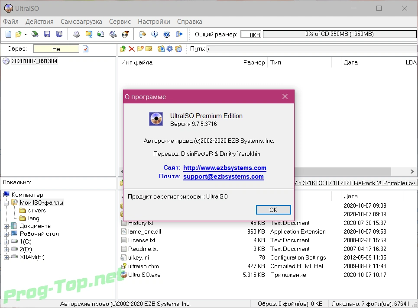Click the Тип column header in image pane
This screenshot has height=308, width=418.
[300, 63]
